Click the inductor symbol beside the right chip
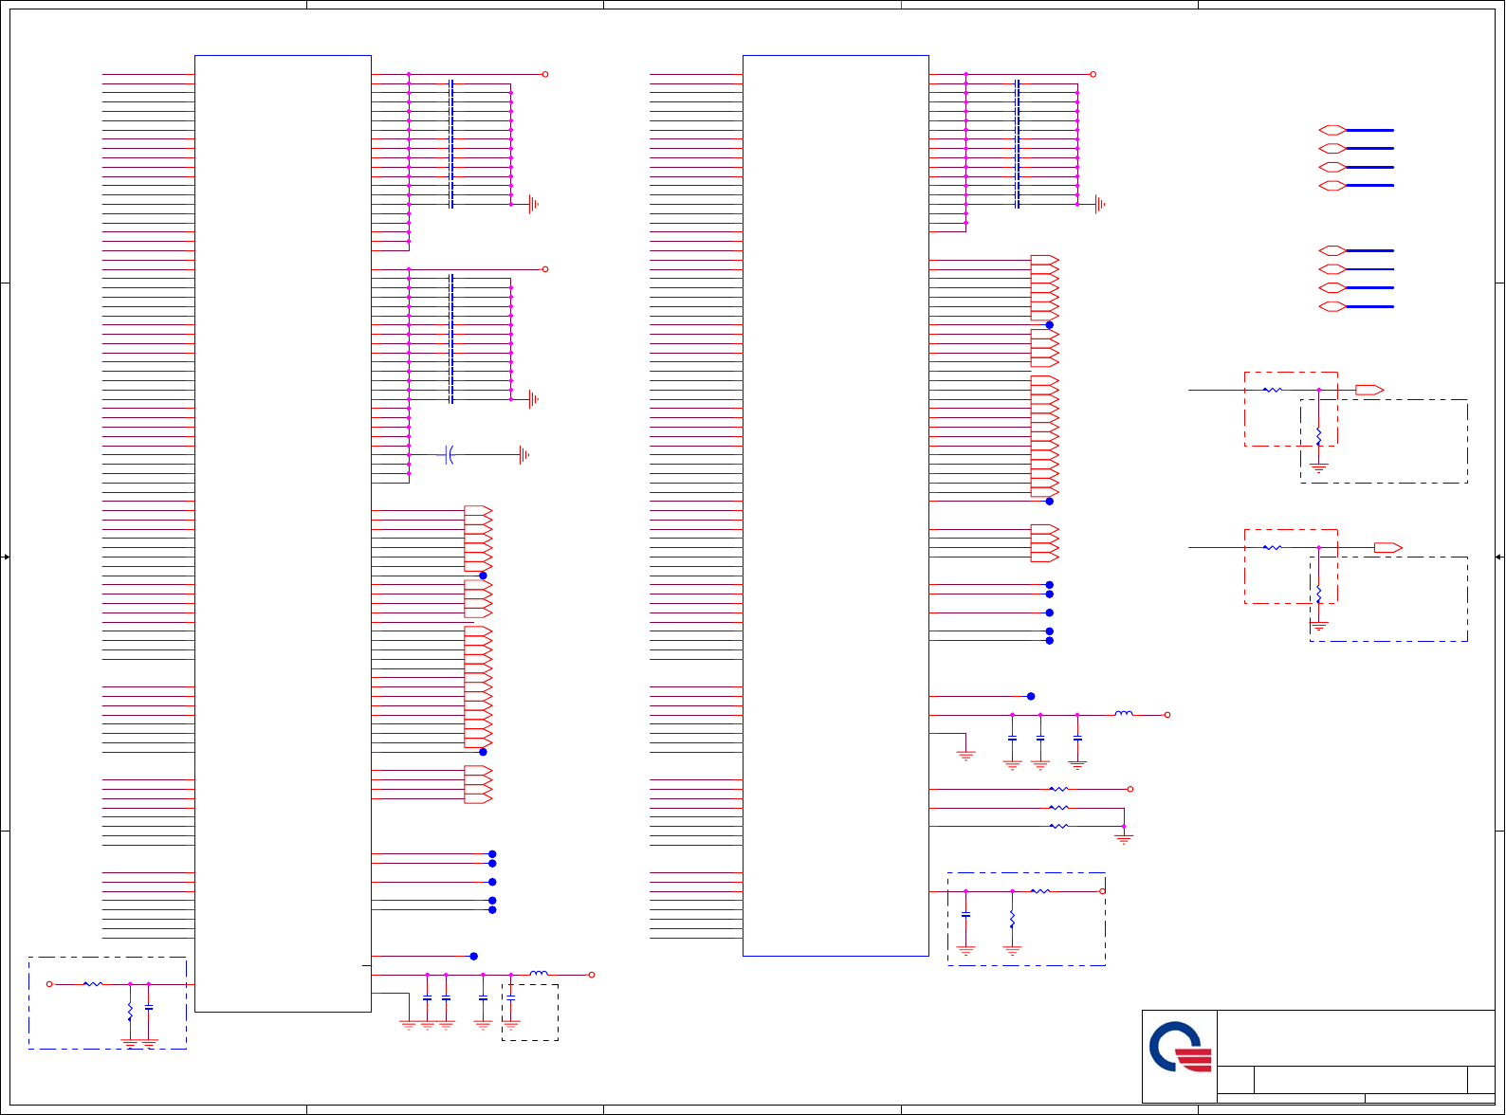The width and height of the screenshot is (1506, 1115). (1124, 713)
